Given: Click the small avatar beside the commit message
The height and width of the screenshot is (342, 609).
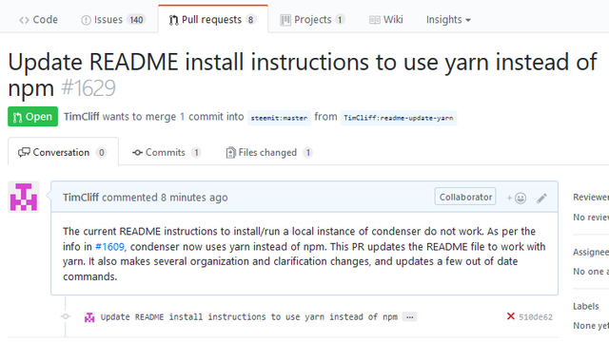Looking at the screenshot, I should tap(89, 317).
